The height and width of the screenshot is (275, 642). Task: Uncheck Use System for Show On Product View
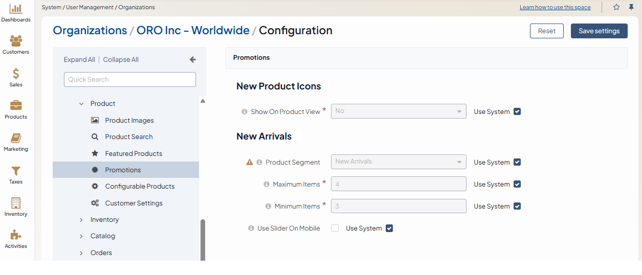pos(517,111)
